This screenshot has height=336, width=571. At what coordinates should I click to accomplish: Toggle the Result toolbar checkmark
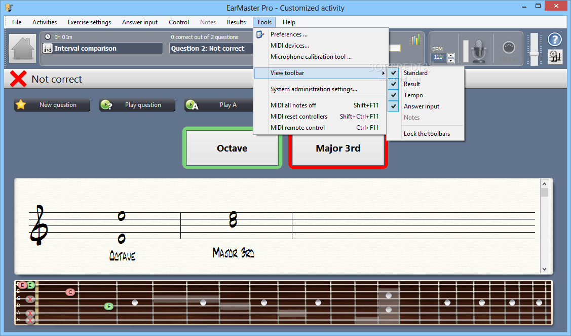click(x=393, y=84)
